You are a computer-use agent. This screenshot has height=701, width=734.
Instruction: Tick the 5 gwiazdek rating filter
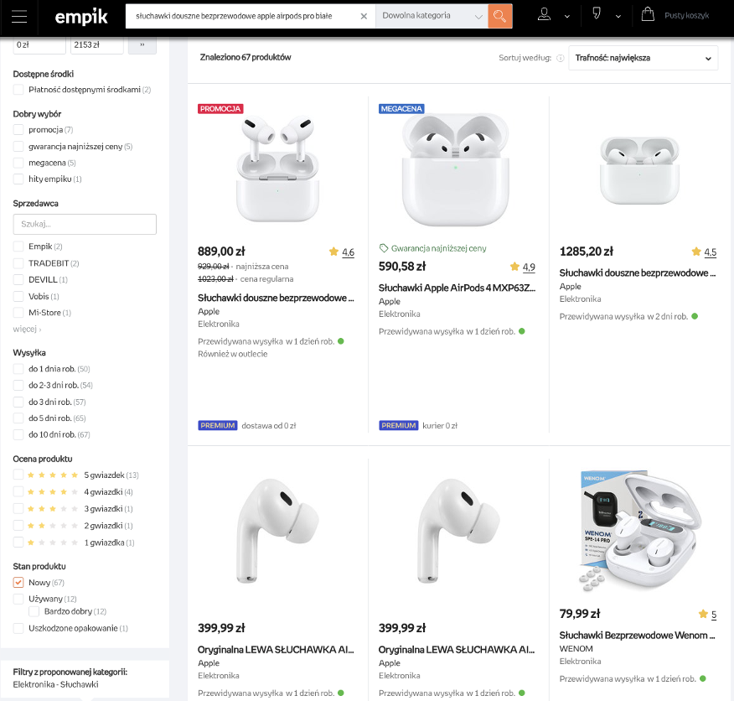point(18,475)
